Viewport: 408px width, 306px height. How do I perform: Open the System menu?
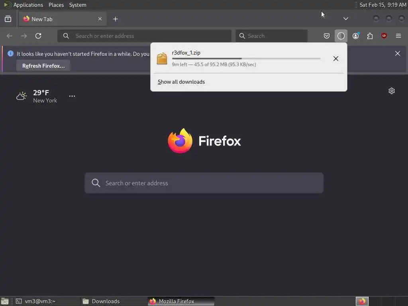pos(78,5)
